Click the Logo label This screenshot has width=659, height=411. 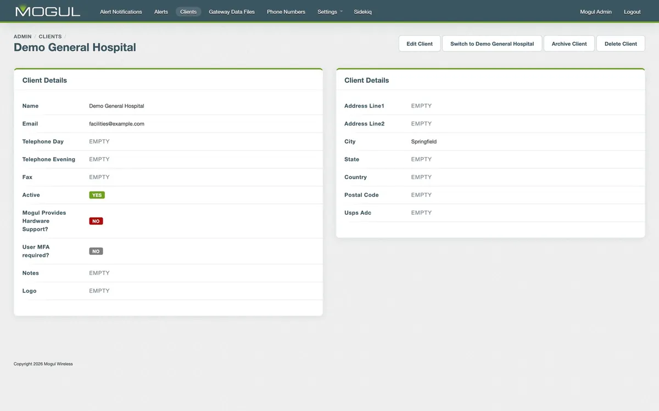coord(29,291)
